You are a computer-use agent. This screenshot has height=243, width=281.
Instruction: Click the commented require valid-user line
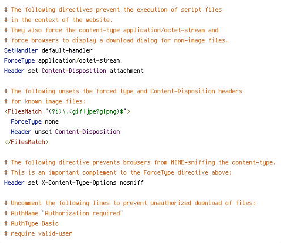[x=38, y=233]
